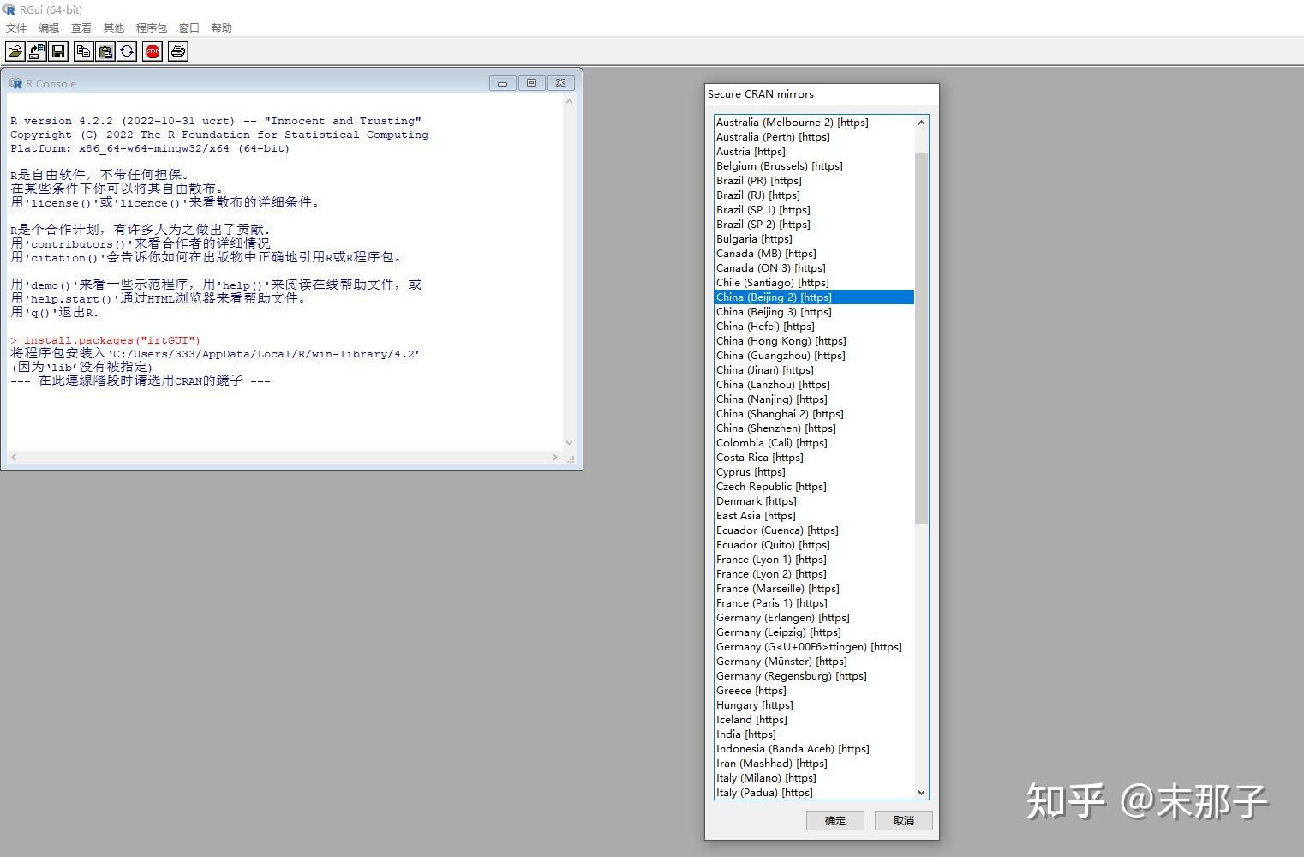Save the workspace with the diskette icon

click(x=57, y=51)
